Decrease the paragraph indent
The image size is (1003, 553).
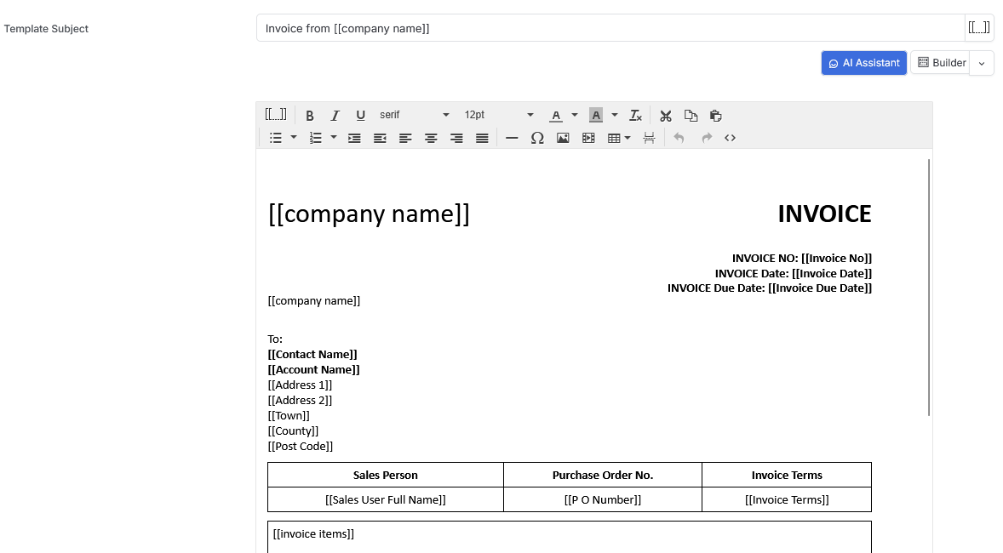(380, 138)
